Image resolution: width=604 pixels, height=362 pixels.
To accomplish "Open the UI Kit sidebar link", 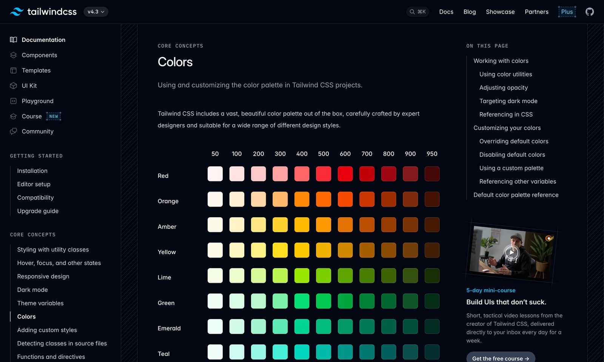I will [x=29, y=86].
